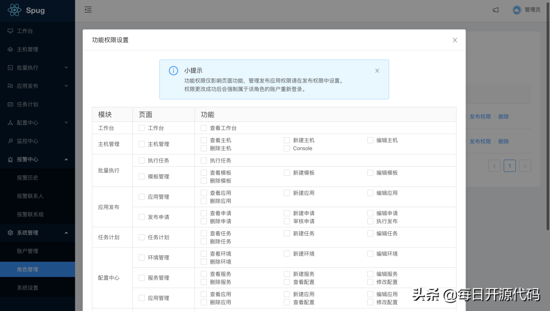Check the Console permission box
This screenshot has width=550, height=311.
coord(287,148)
